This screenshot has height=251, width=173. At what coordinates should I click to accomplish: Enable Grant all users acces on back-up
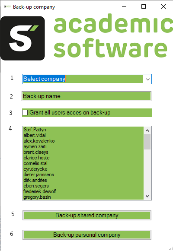point(25,112)
